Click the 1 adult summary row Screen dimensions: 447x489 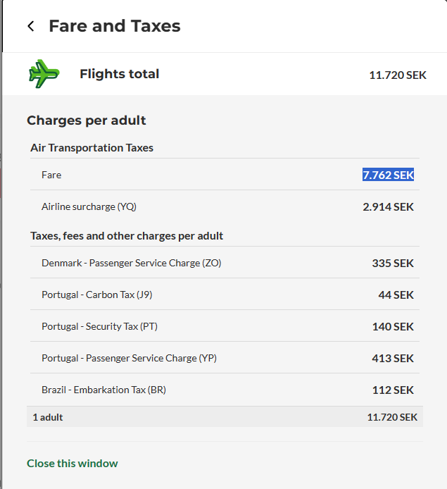coord(48,417)
